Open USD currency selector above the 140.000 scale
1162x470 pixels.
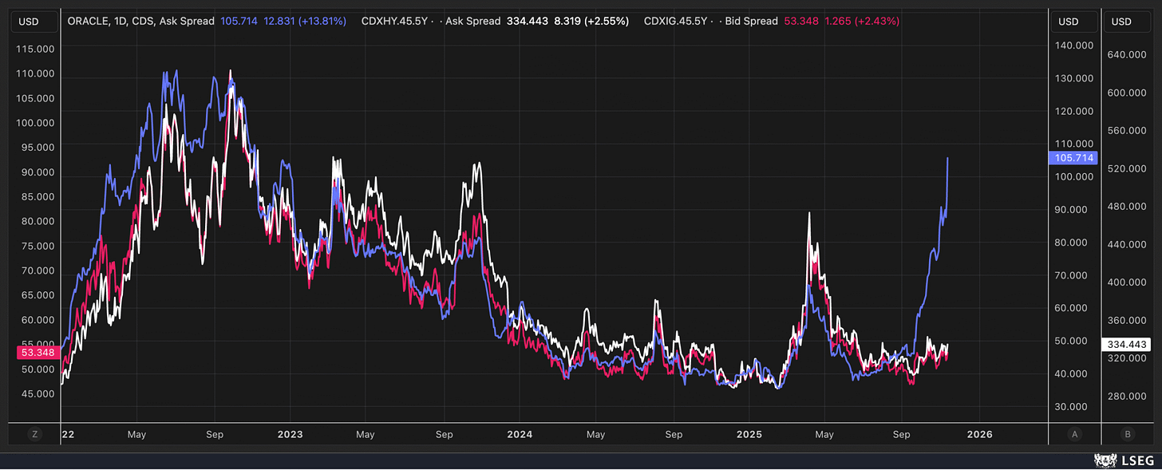pyautogui.click(x=1073, y=22)
